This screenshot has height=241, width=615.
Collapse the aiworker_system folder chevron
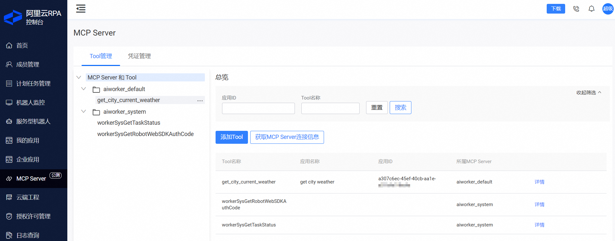(84, 111)
